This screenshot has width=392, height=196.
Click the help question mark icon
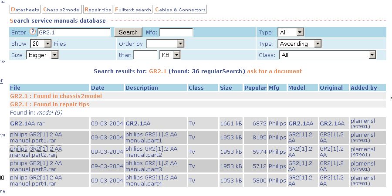click(x=33, y=32)
